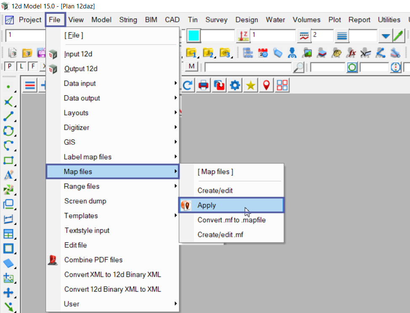The image size is (410, 313).
Task: Select the rectangle creation tool
Action: pos(8,160)
